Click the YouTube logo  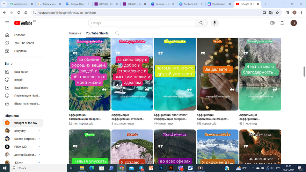click(23, 23)
